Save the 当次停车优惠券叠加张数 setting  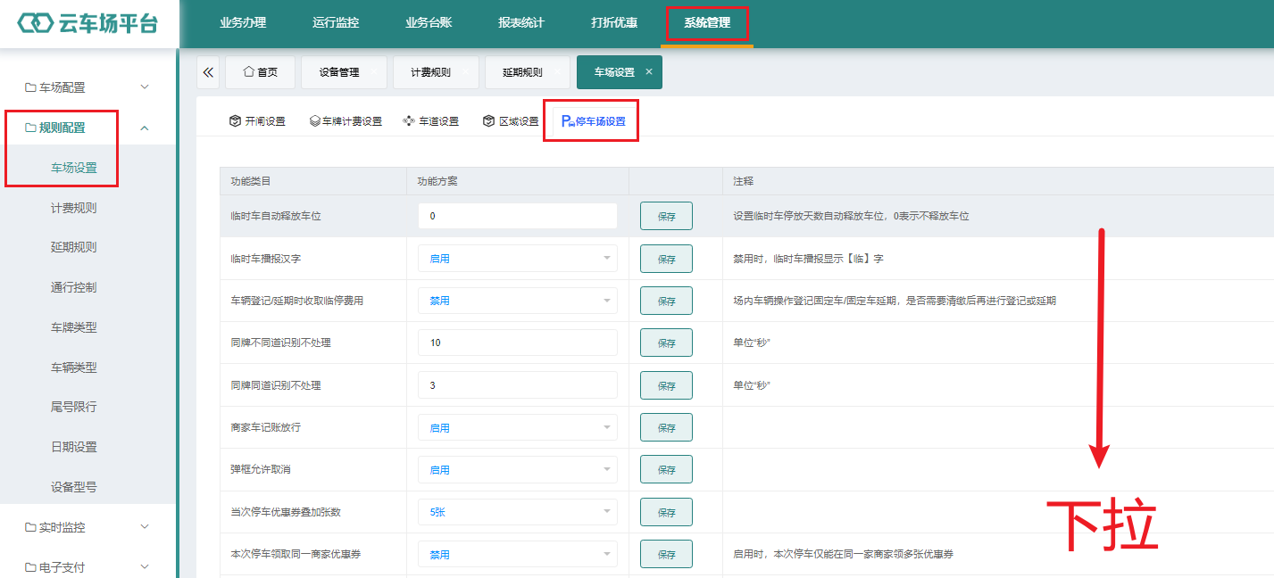coord(666,512)
